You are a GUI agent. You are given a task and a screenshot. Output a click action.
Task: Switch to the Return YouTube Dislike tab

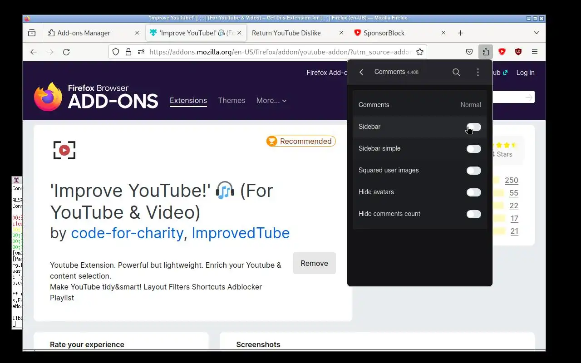[x=298, y=33]
